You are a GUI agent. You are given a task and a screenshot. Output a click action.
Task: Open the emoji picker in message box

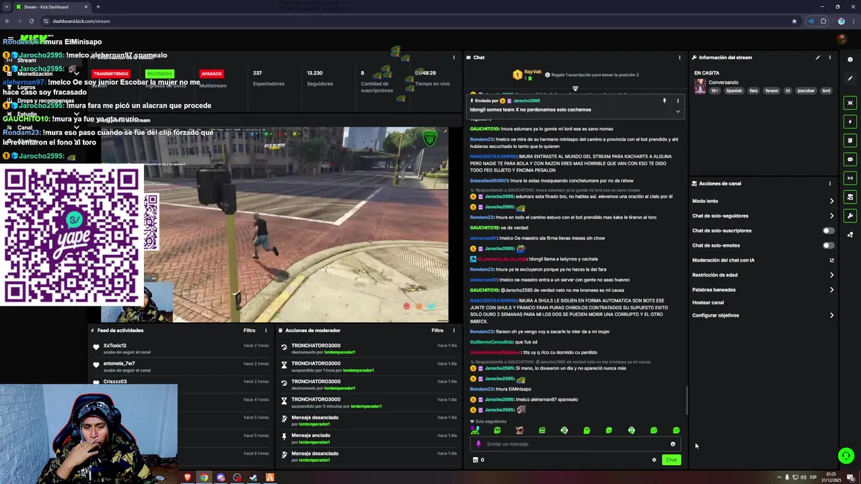pyautogui.click(x=673, y=444)
